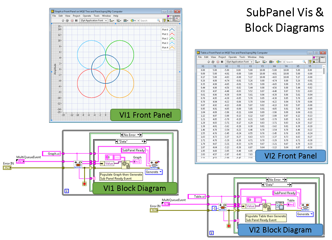Viewport: 332px width, 240px height.
Task: Click Run arrow in Graph.vi toolbar
Action: (x=63, y=20)
